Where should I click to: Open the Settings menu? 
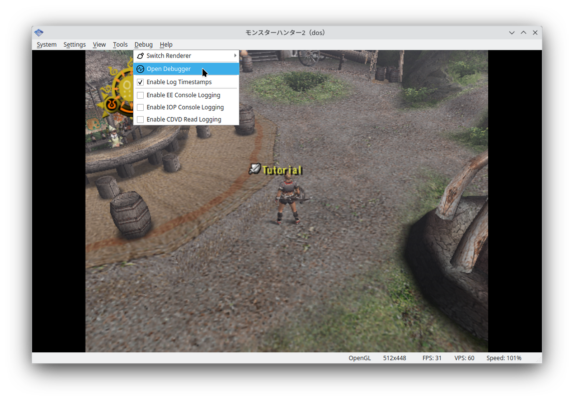tap(74, 44)
